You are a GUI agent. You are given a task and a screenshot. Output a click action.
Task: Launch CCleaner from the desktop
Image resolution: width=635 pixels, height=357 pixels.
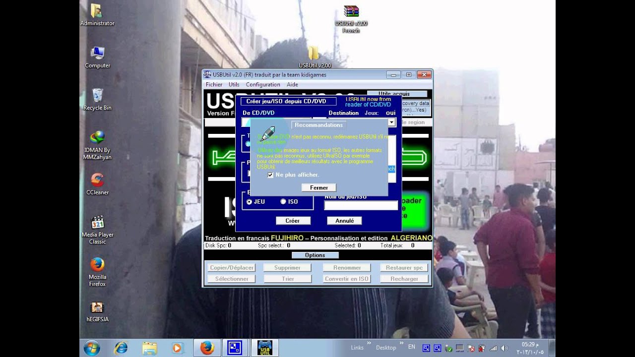click(97, 184)
